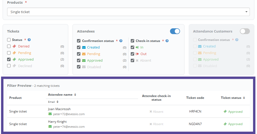Click the help icon next to Tickets Status
The width and height of the screenshot is (257, 134).
tap(29, 40)
